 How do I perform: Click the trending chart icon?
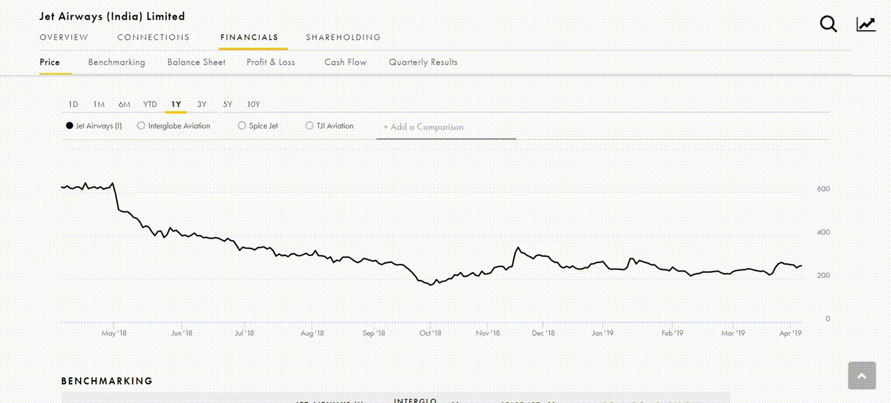tap(866, 24)
